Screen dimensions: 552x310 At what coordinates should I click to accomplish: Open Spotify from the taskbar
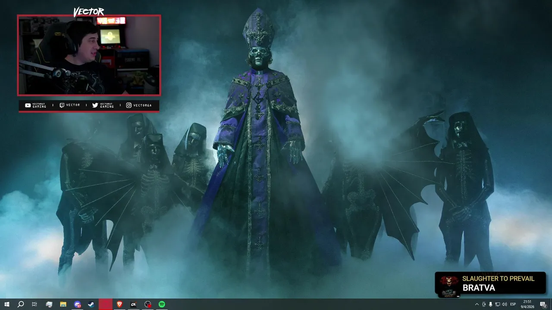click(162, 304)
